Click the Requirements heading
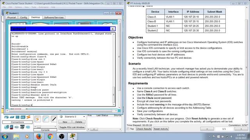This screenshot has width=250, height=140. point(138,83)
